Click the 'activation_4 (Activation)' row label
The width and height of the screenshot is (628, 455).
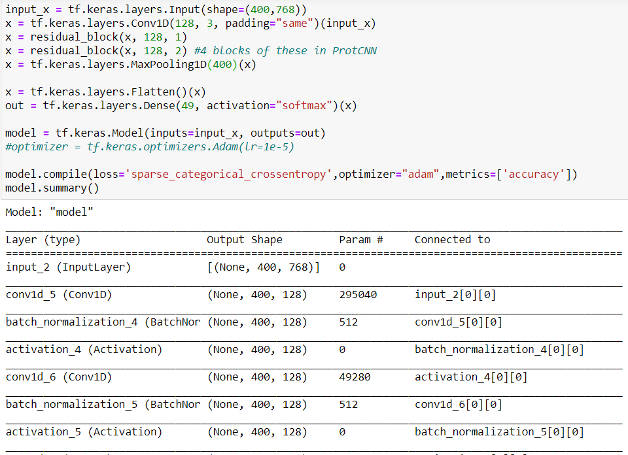(x=84, y=350)
